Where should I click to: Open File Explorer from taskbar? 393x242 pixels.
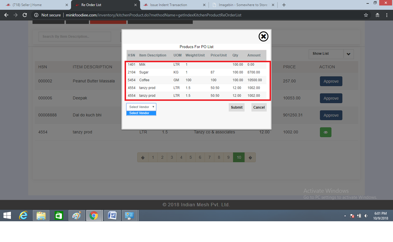point(41,215)
